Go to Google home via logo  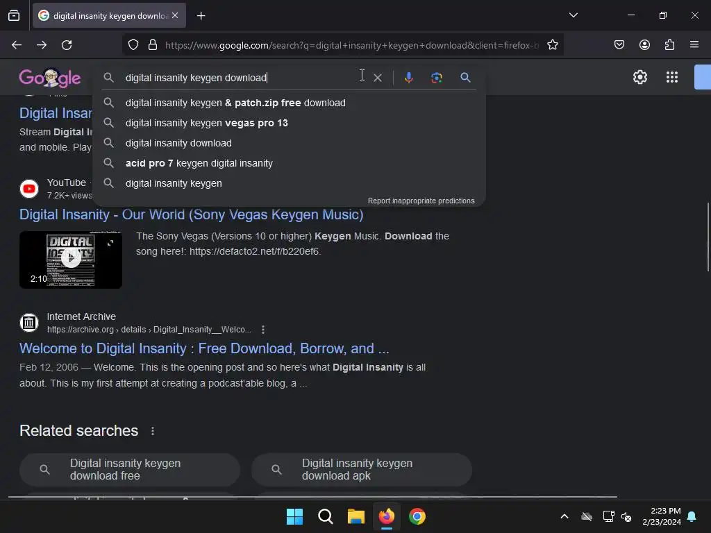click(50, 78)
